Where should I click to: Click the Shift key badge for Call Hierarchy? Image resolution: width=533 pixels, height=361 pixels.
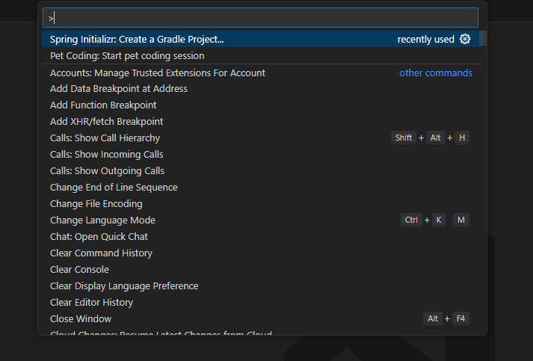404,138
